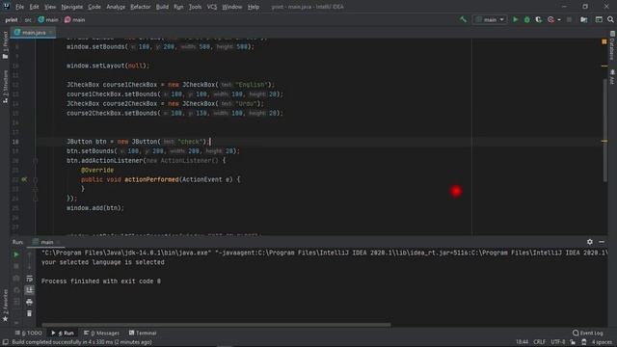Open the Refactor menu
This screenshot has height=347, width=617.
(x=141, y=7)
